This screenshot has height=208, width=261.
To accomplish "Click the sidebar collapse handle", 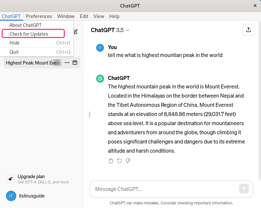I will 89,115.
